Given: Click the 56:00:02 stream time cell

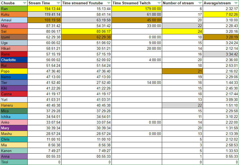Looking at the screenshot, I should 44,60.
